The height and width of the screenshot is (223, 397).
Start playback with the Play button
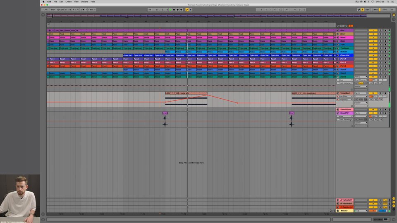170,9
